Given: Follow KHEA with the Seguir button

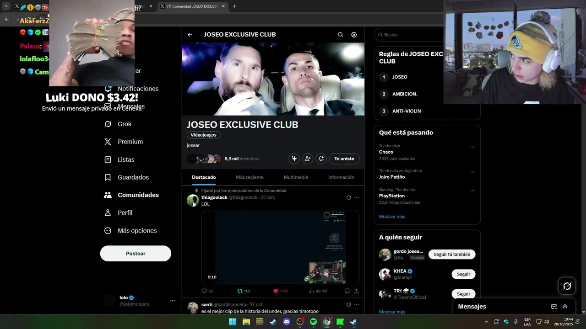Looking at the screenshot, I should click(463, 274).
